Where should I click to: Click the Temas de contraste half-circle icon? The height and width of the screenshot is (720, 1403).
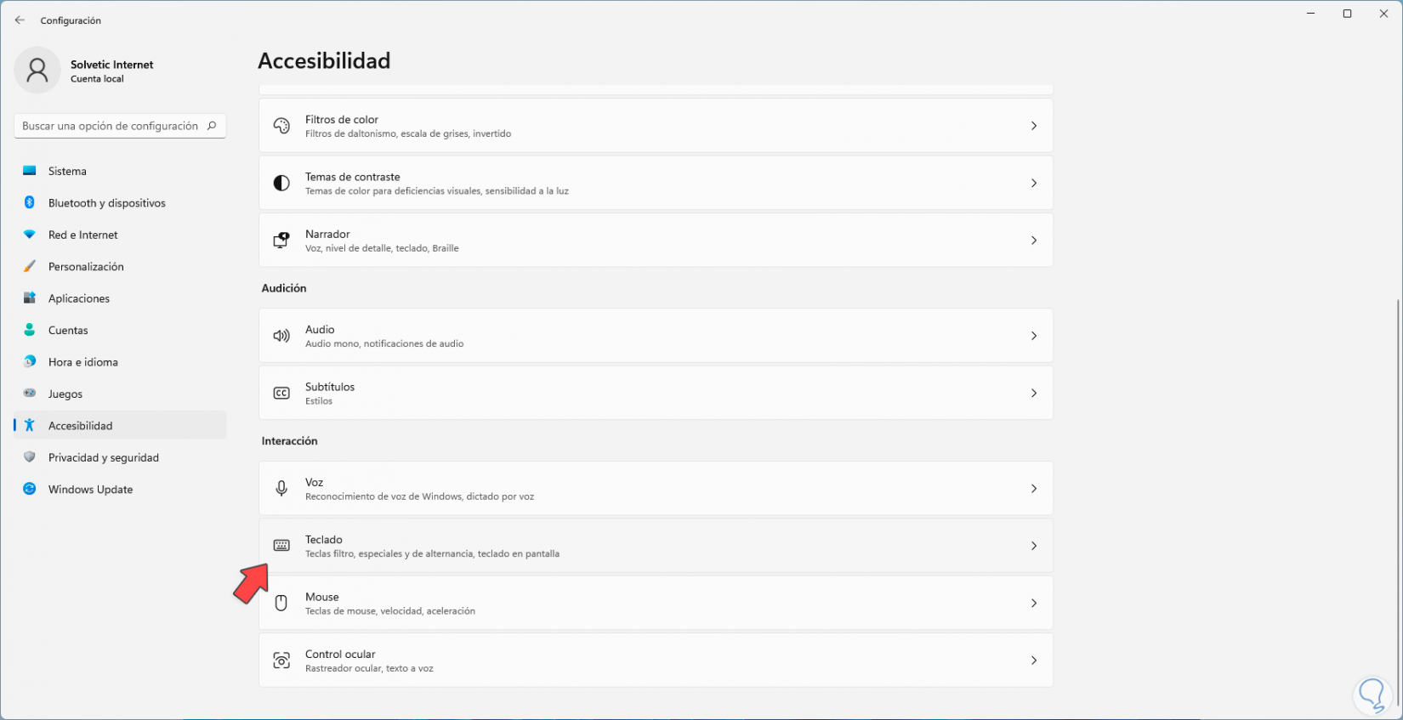pyautogui.click(x=281, y=183)
